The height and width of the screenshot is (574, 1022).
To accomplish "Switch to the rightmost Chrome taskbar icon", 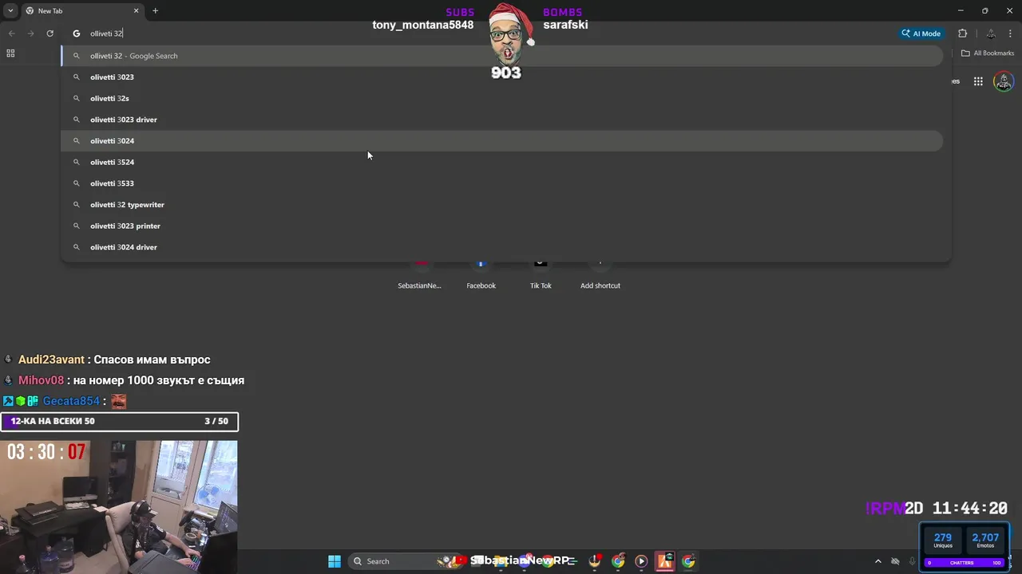I will 688,561.
